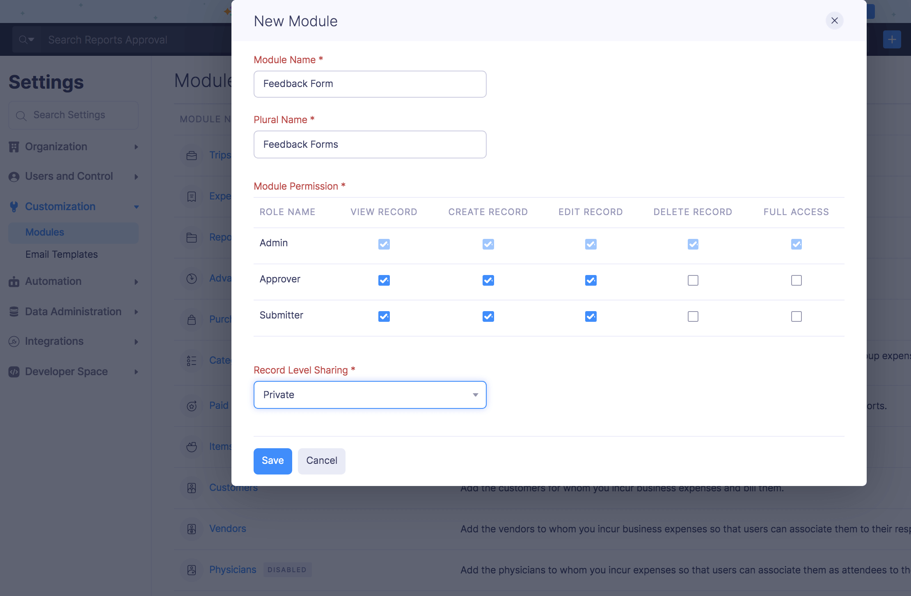This screenshot has height=596, width=911.
Task: Click into the Plural Name field
Action: (x=370, y=144)
